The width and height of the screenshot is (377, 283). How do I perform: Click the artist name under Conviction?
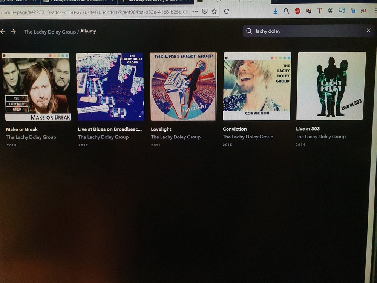(x=248, y=137)
